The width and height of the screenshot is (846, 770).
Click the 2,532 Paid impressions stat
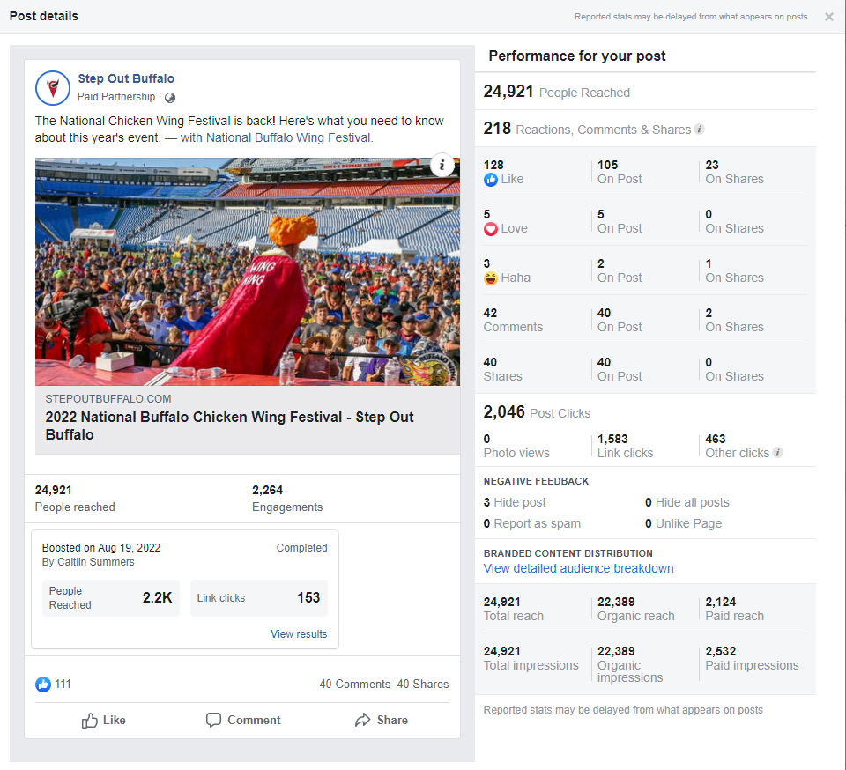coord(752,658)
